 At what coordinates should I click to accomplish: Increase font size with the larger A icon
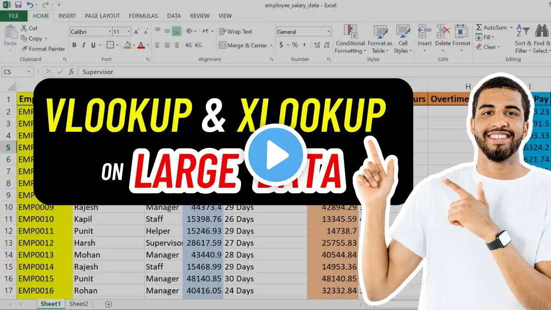[136, 32]
